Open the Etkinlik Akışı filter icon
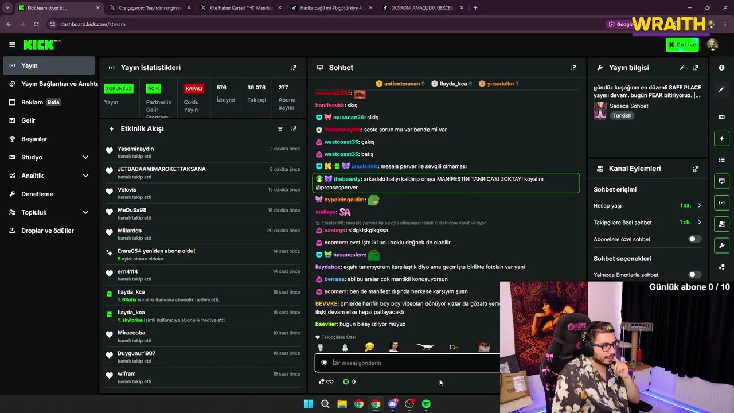The width and height of the screenshot is (734, 413). [280, 129]
